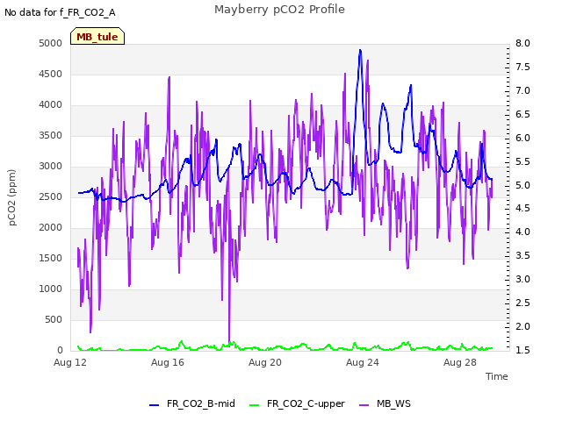Click the 5.5 right axis tick label
Image resolution: width=562 pixels, height=421 pixels.
coord(522,161)
